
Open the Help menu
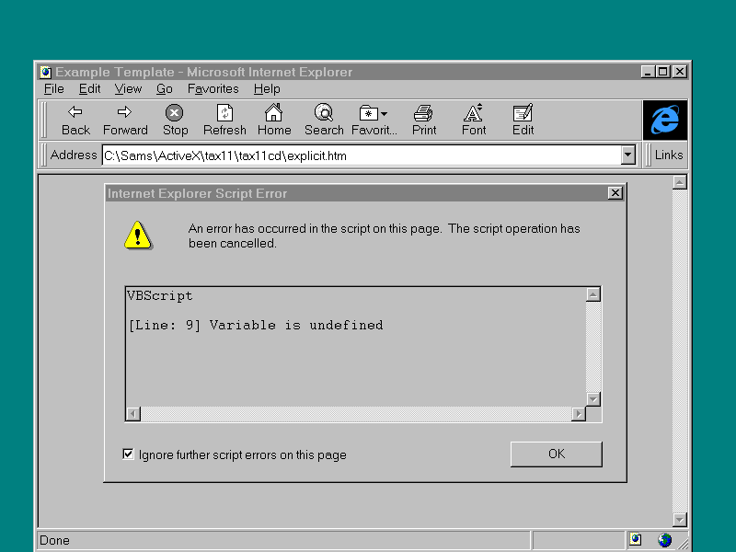(267, 89)
